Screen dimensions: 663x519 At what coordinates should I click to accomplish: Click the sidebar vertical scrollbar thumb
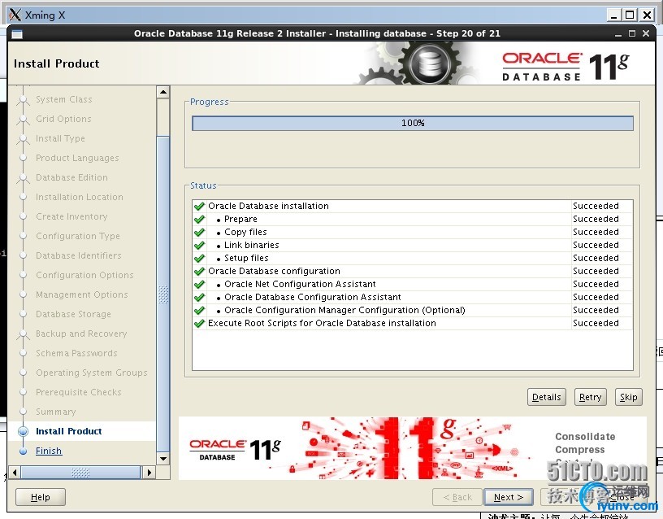click(x=163, y=294)
